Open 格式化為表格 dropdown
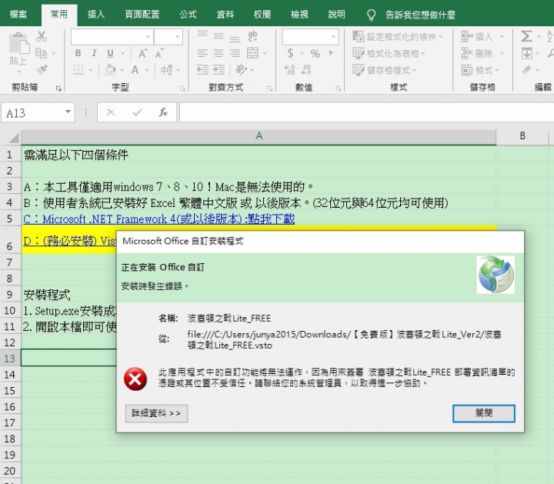Image resolution: width=554 pixels, height=484 pixels. (x=389, y=53)
